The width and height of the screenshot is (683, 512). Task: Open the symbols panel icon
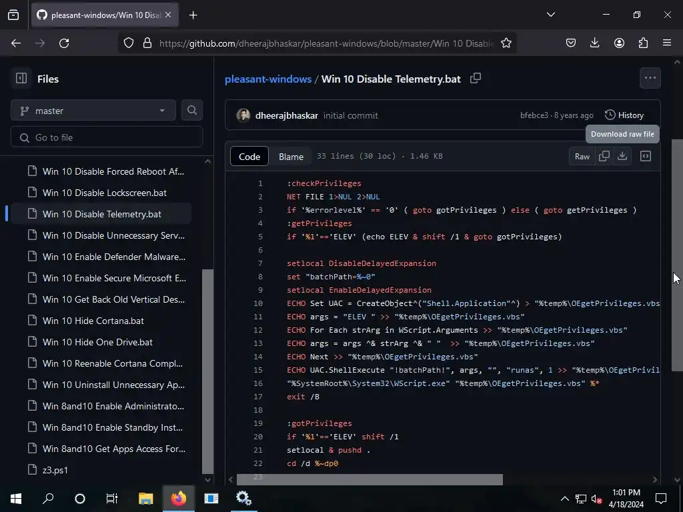[x=646, y=156]
